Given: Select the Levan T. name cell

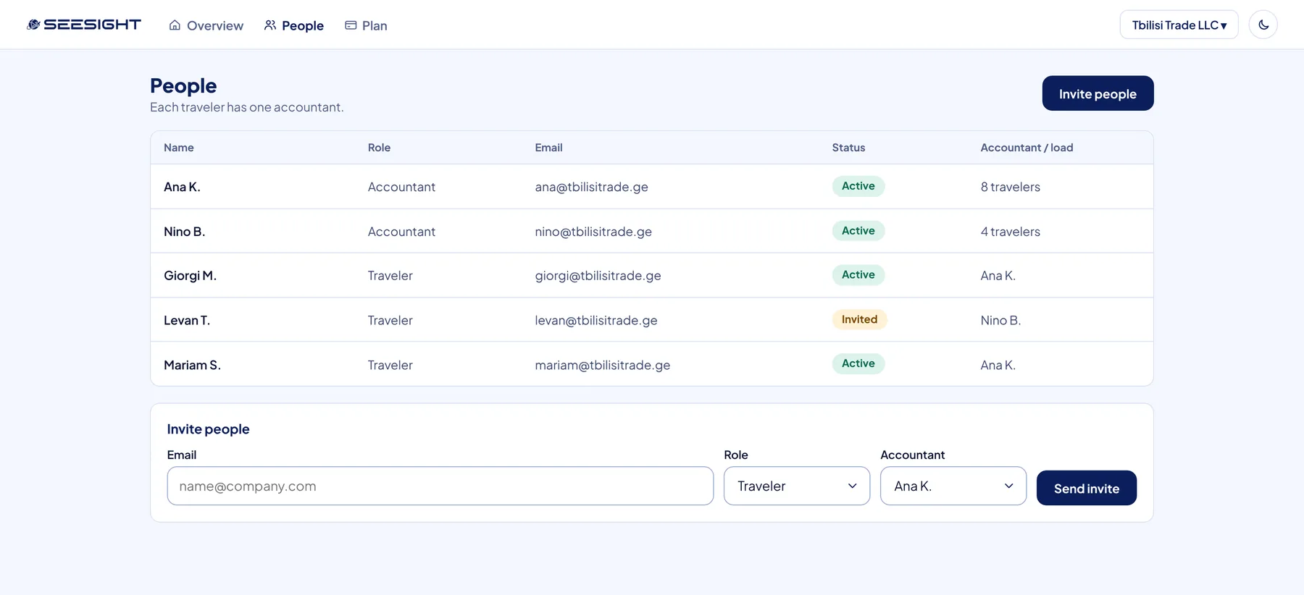Looking at the screenshot, I should click(x=187, y=321).
